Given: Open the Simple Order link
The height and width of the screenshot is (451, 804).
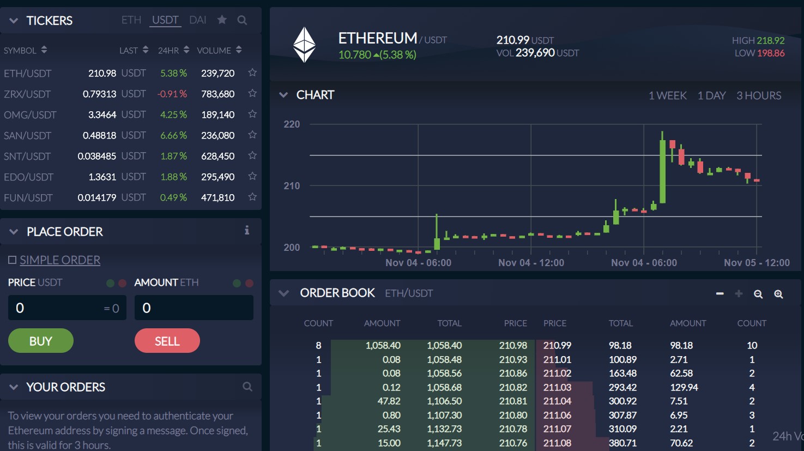Looking at the screenshot, I should [60, 260].
